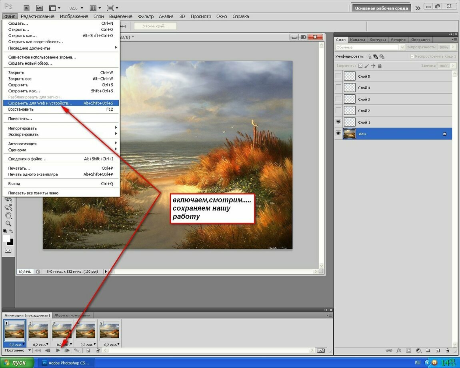
Task: Open the screen mode dropdown
Action: pos(113,8)
